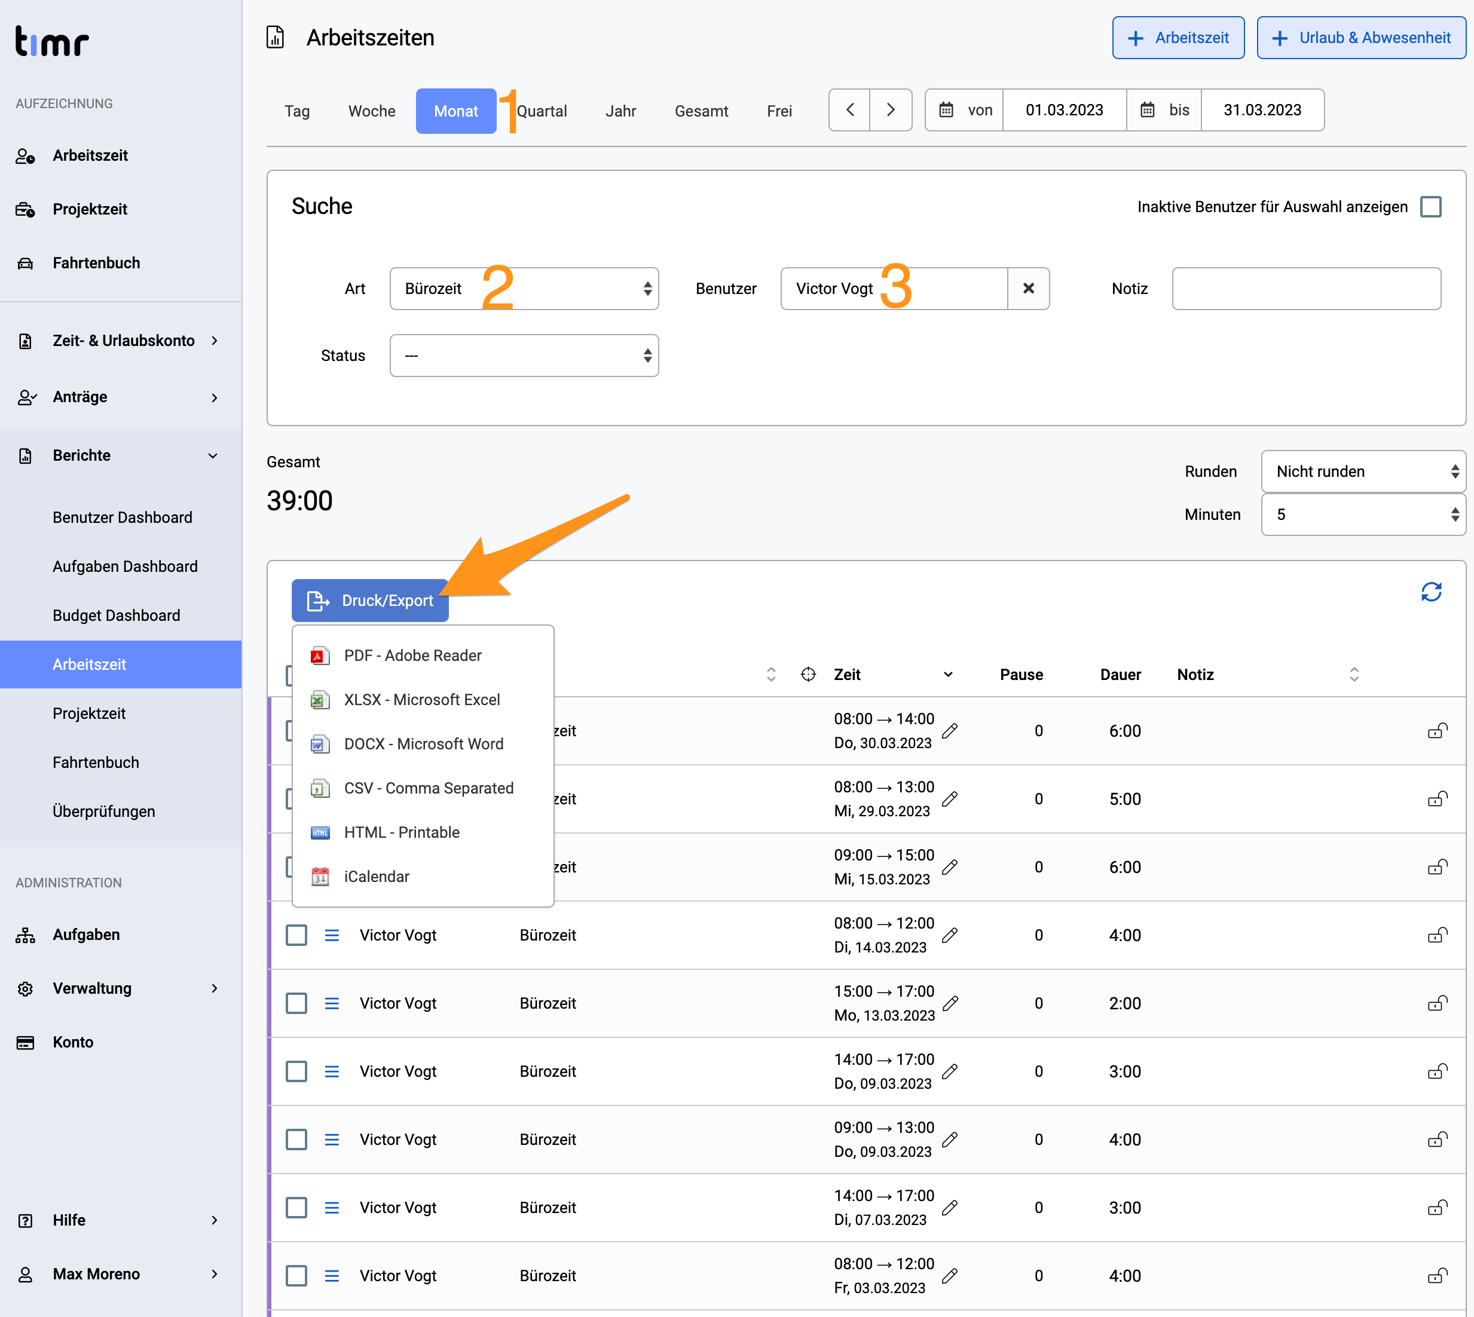Click the timr logo
Viewport: 1474px width, 1317px height.
tap(51, 41)
